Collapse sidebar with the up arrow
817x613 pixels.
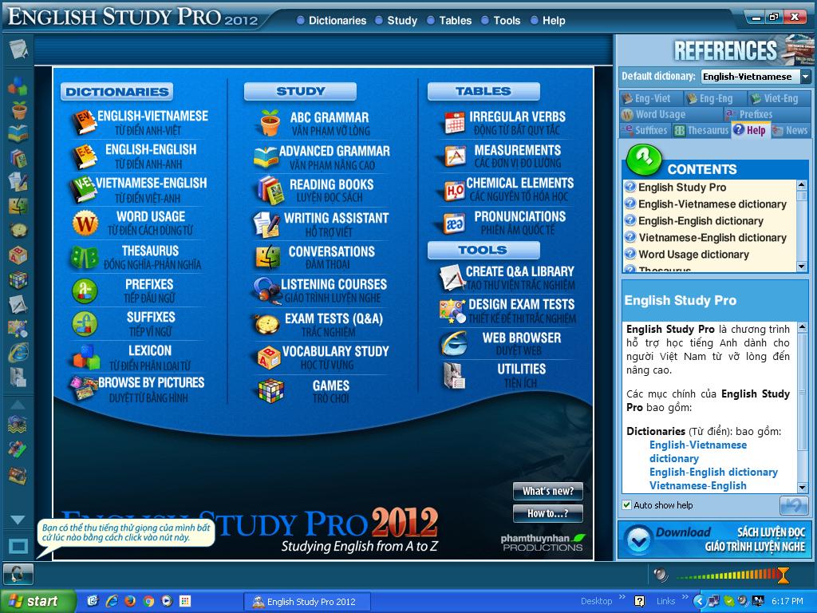18,405
